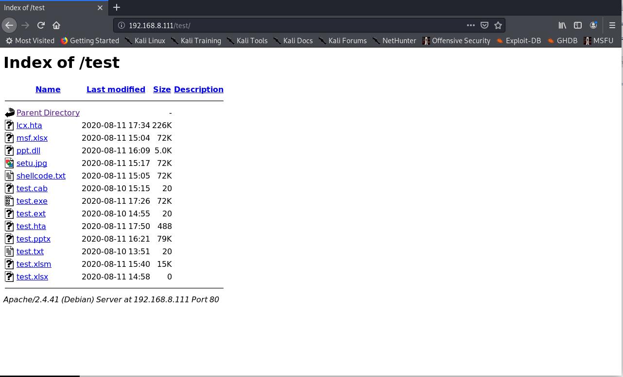This screenshot has height=377, width=623.
Task: Open GHDB bookmark
Action: (x=562, y=41)
